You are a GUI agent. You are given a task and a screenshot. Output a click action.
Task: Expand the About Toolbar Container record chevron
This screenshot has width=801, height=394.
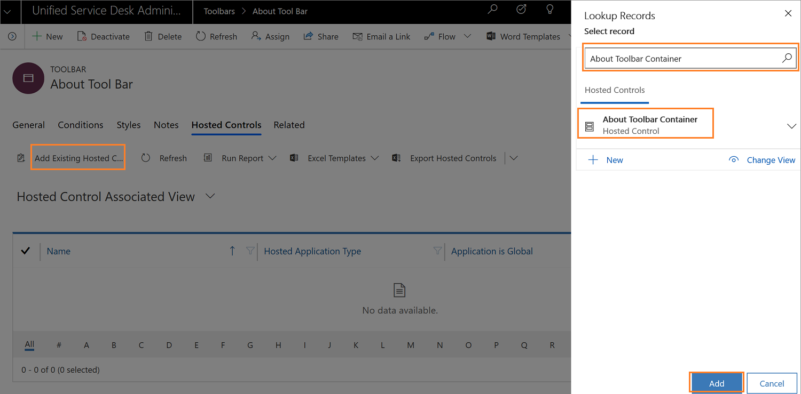[791, 126]
